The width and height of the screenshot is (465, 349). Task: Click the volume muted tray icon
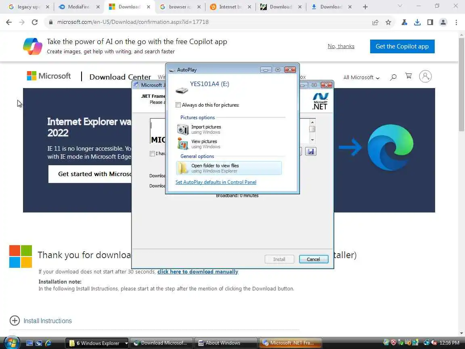coord(434,343)
